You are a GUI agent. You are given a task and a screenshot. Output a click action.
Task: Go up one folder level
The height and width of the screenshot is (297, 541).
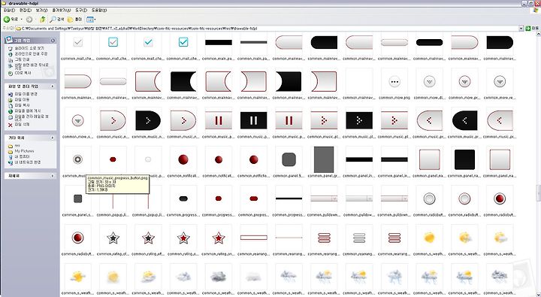tap(42, 20)
